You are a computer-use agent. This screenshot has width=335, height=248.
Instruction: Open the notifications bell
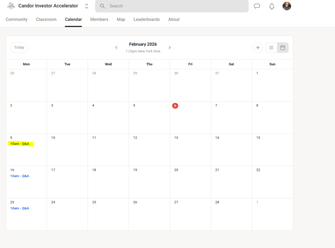(272, 6)
